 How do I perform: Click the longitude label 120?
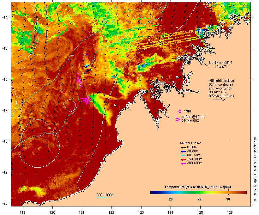52,212
